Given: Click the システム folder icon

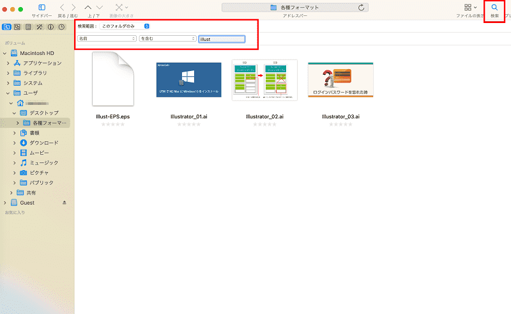Looking at the screenshot, I should [x=17, y=83].
